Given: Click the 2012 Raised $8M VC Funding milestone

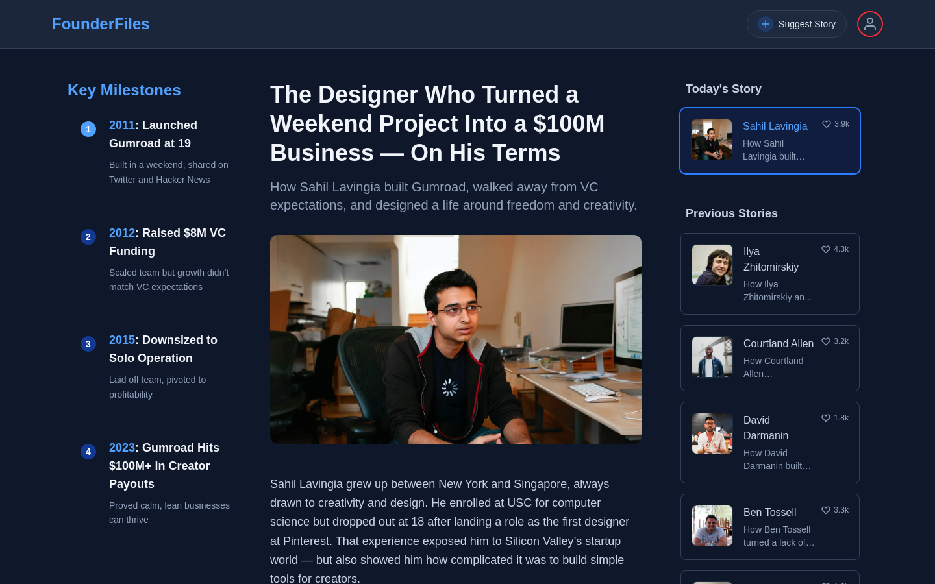Looking at the screenshot, I should [168, 242].
